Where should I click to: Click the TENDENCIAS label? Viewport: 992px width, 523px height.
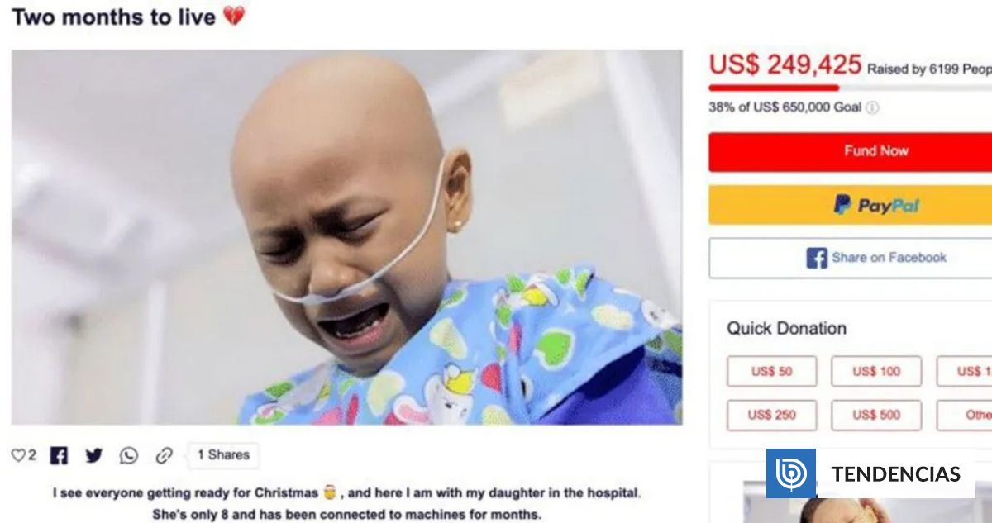895,474
